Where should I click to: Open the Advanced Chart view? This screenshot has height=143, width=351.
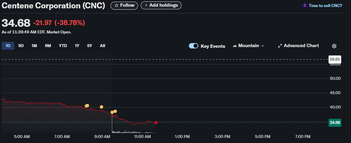[x=298, y=46]
